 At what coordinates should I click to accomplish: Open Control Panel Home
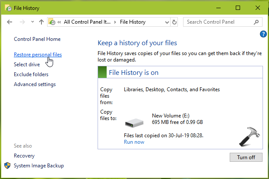tap(37, 39)
